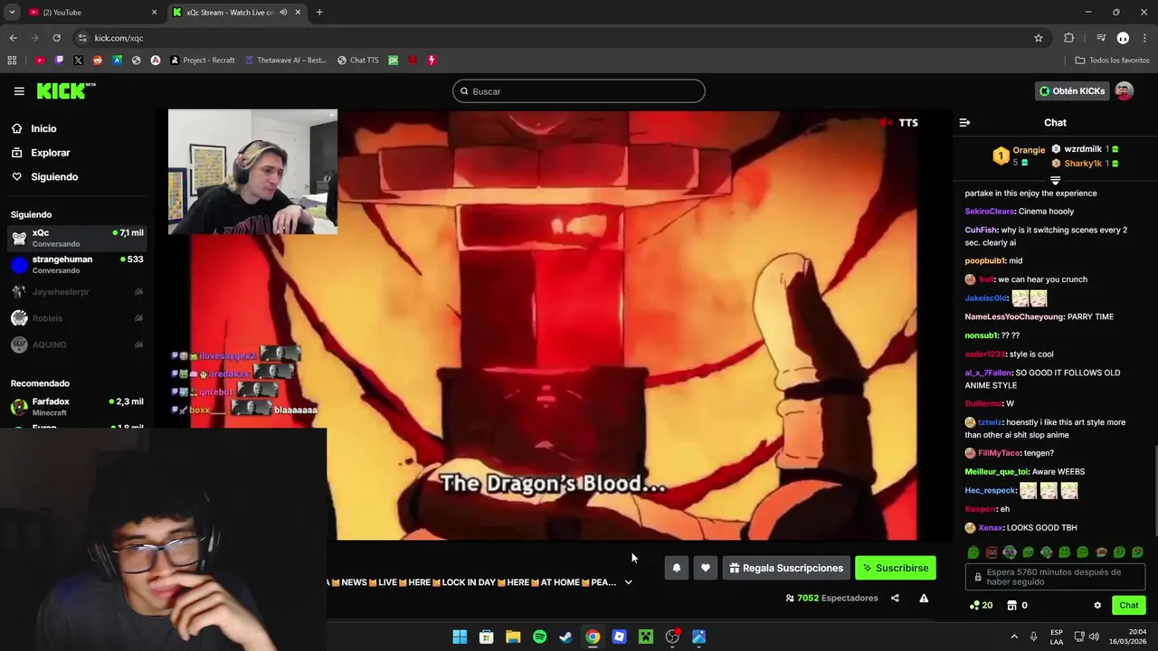Expand the chat leaderboard handle

pos(1055,181)
